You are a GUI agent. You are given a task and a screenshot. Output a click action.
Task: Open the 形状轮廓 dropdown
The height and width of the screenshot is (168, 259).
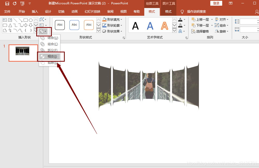pos(112,25)
